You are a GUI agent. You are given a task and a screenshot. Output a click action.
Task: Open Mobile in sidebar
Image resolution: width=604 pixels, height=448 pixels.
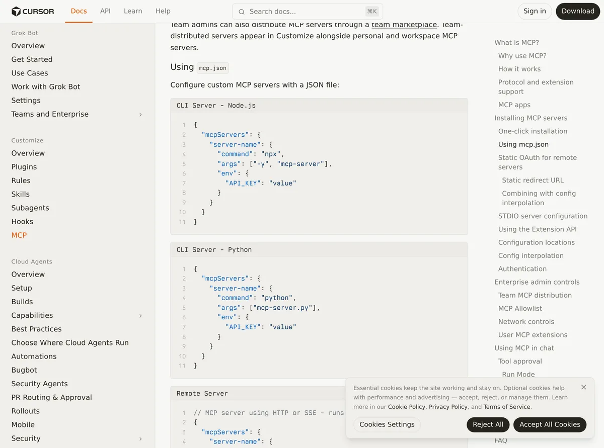pos(23,425)
